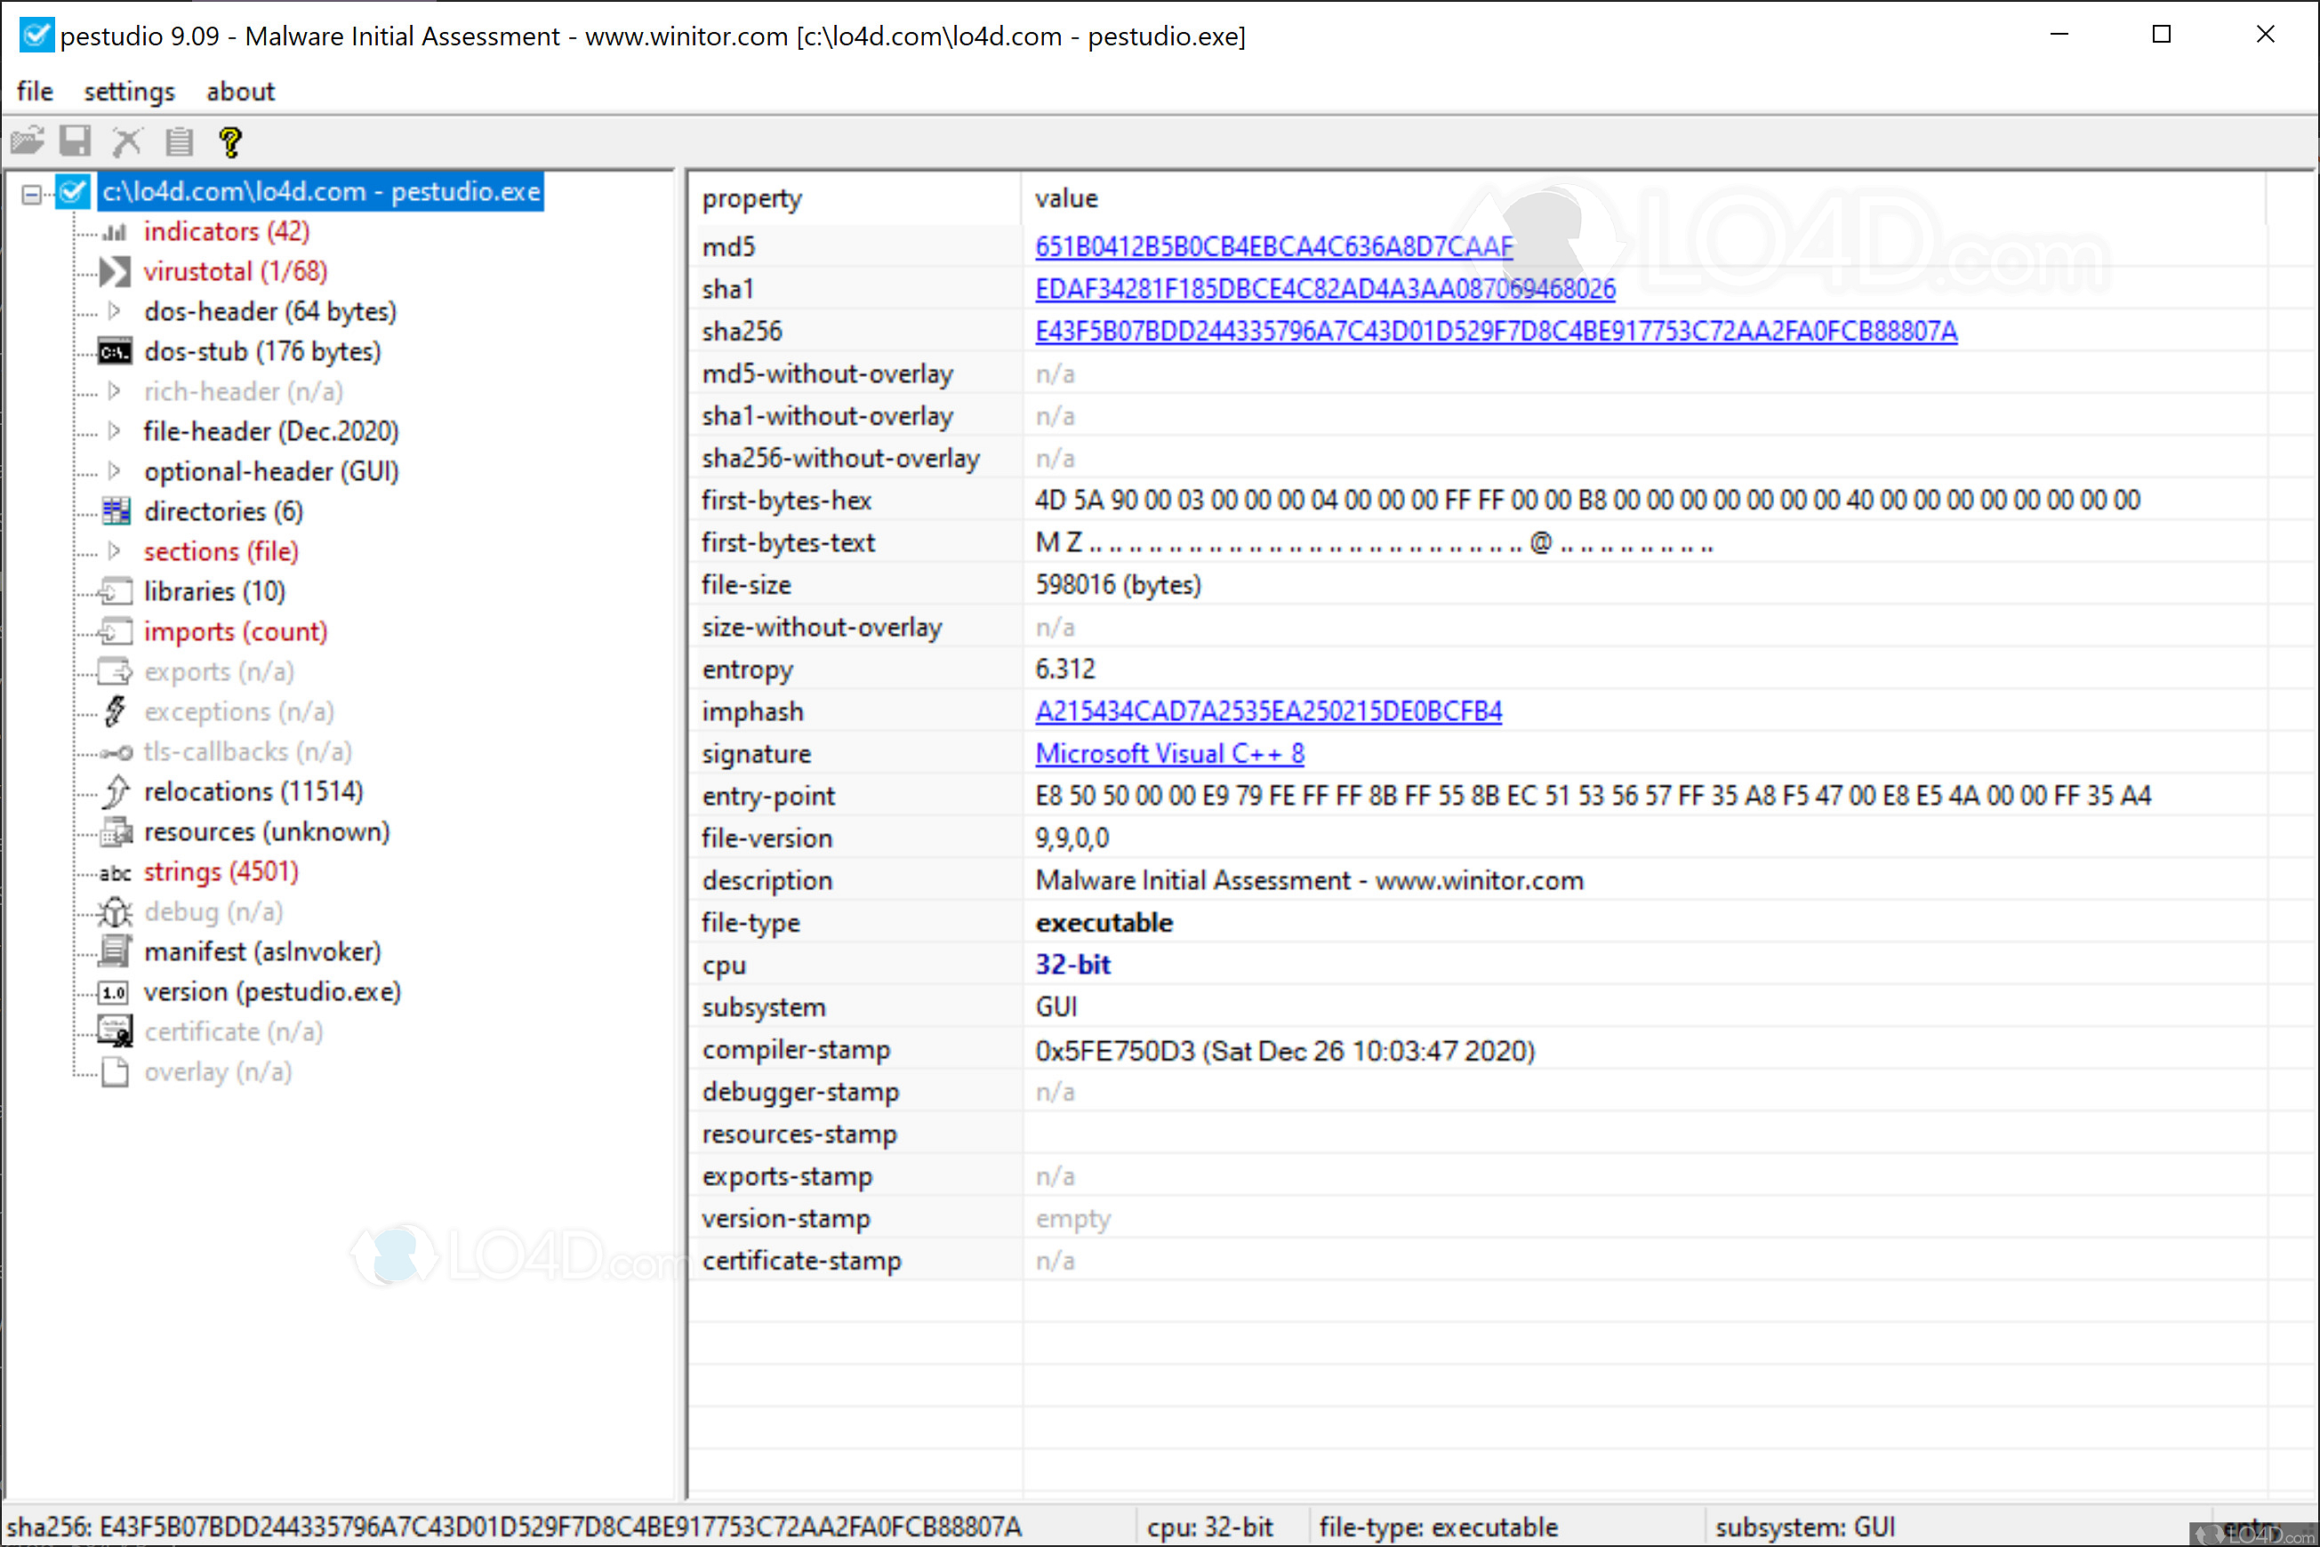Expand the sections (file) node
2320x1547 pixels.
(x=116, y=550)
